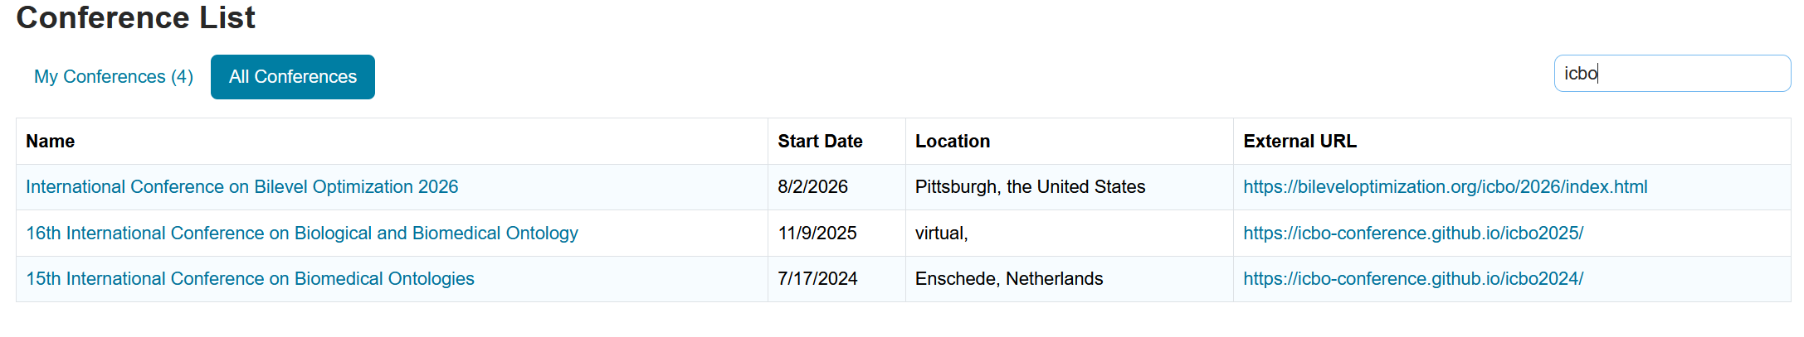Visit the bileveloptimization.org external URL

tap(1445, 187)
